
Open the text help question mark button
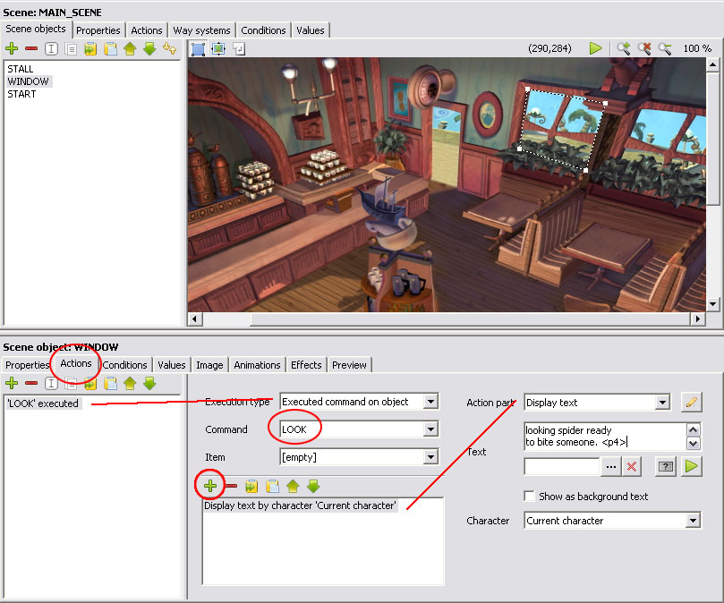[x=665, y=466]
